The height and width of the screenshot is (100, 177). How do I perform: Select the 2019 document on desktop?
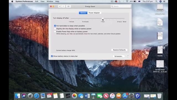click(160, 22)
